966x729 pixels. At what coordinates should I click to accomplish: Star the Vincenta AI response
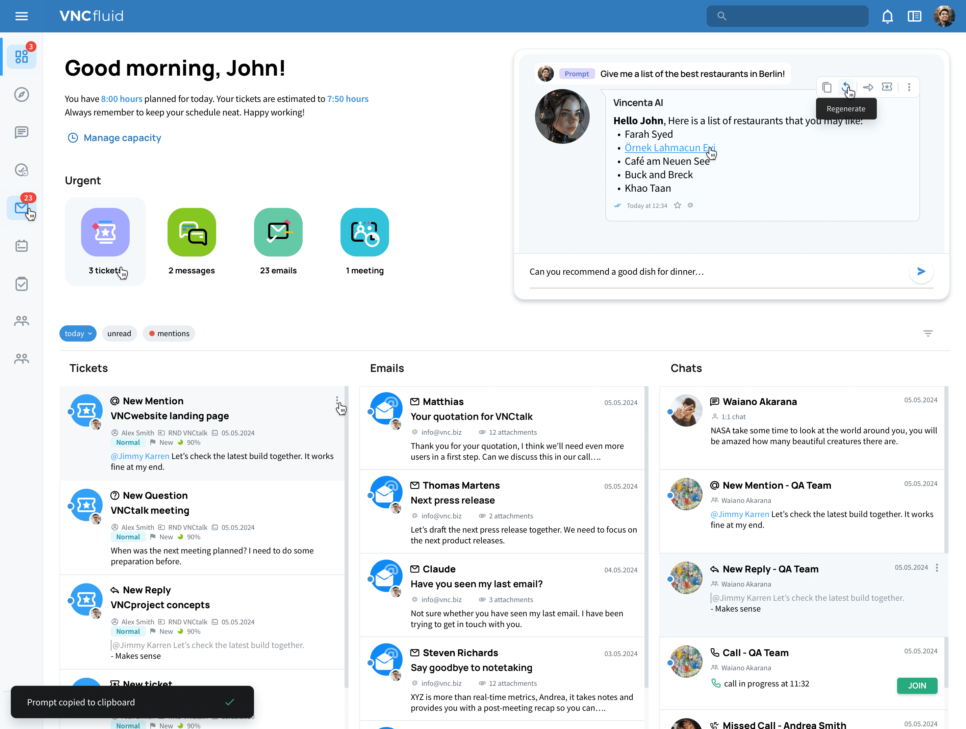[677, 206]
